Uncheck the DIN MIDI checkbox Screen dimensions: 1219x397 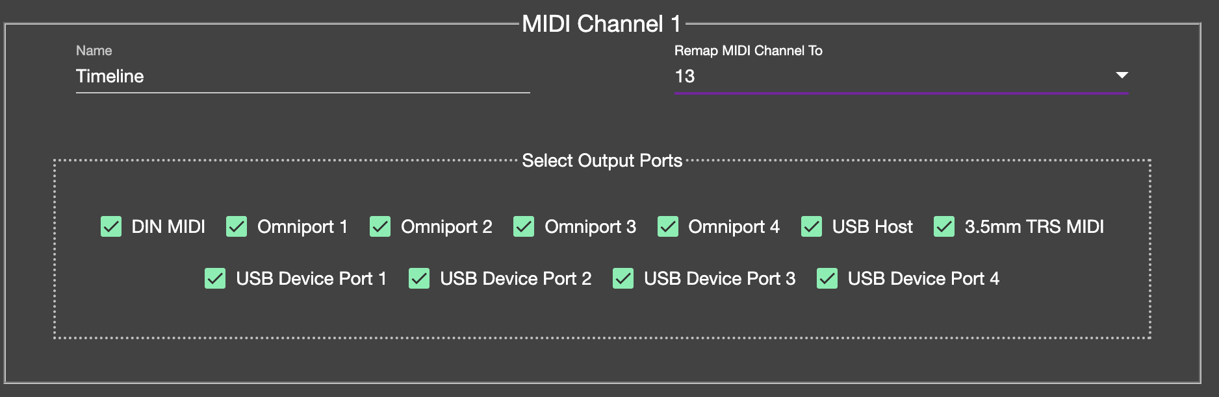click(111, 226)
